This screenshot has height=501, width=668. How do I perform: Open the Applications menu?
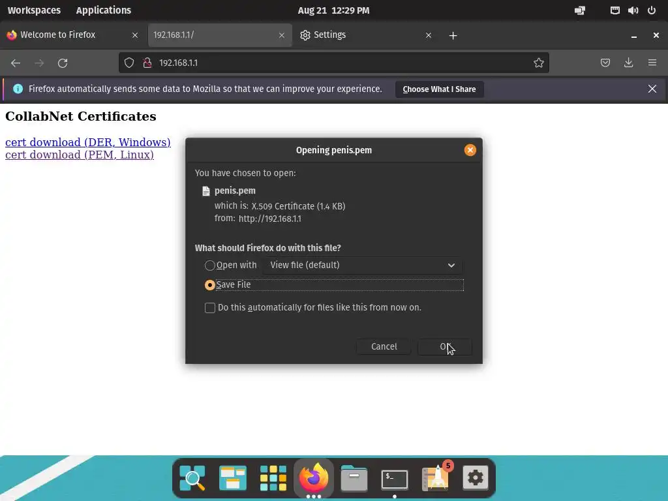pos(104,10)
